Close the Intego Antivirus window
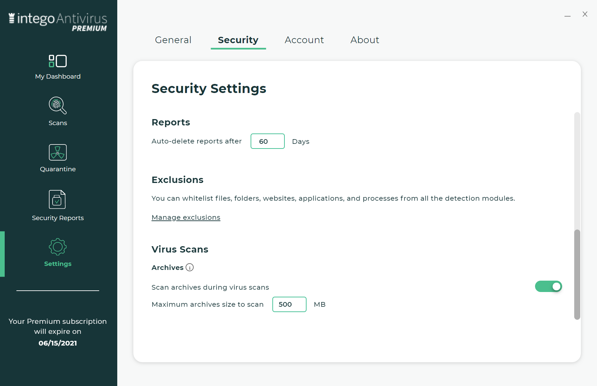This screenshot has width=597, height=386. [x=585, y=14]
